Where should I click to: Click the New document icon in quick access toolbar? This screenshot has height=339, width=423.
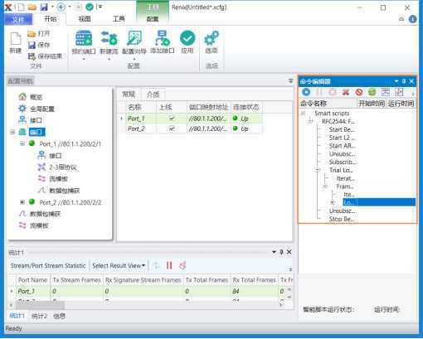pyautogui.click(x=21, y=7)
